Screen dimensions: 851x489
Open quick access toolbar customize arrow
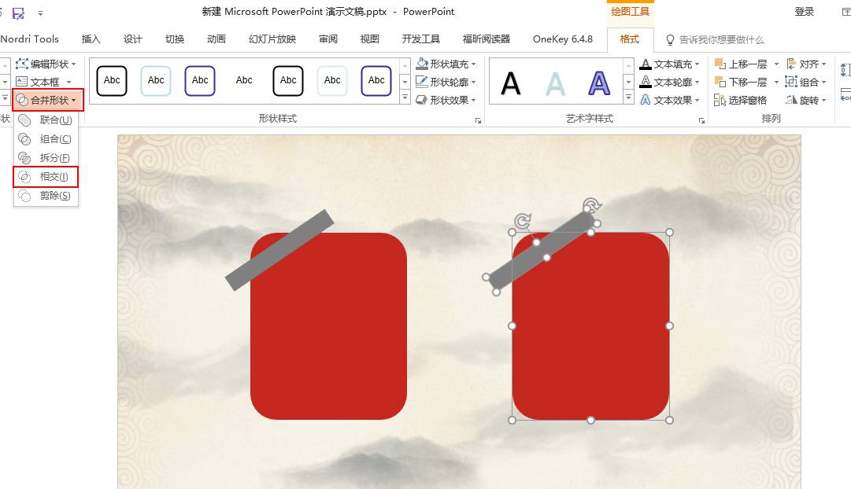[x=40, y=13]
